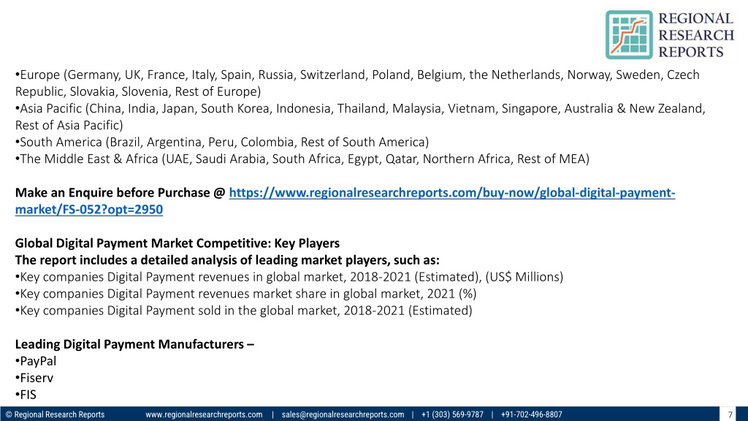Click the '© Regional Research Reports' footer text

point(55,414)
